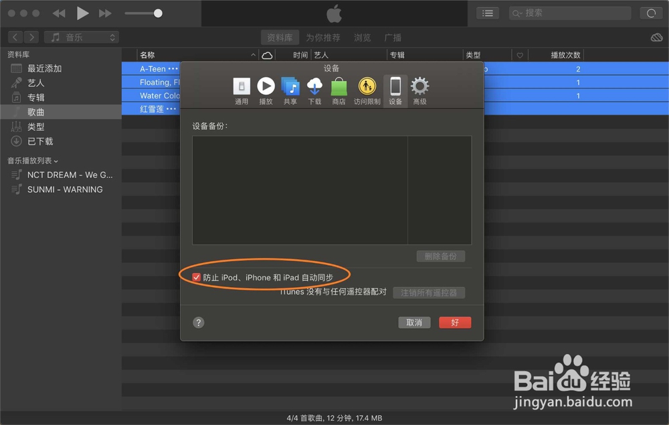Select 最近添加 in the sidebar

coord(61,68)
